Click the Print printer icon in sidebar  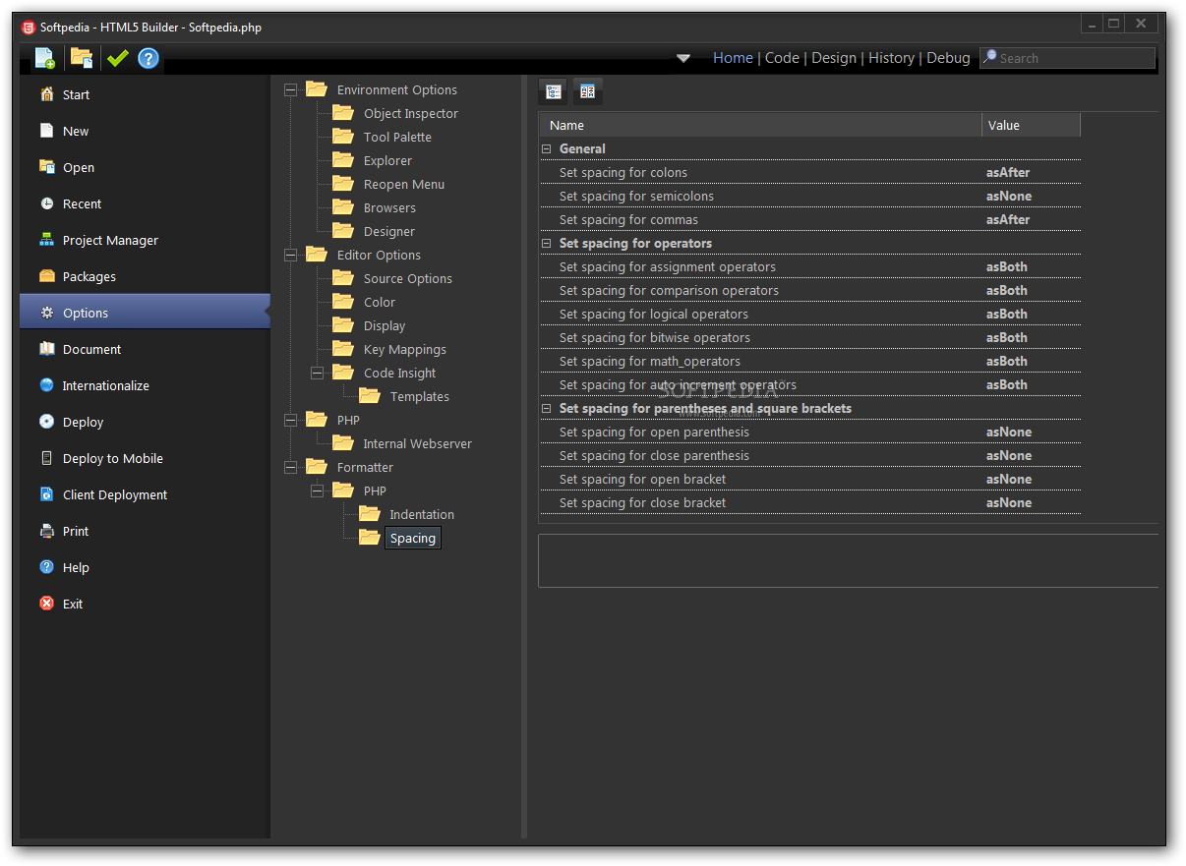click(x=47, y=531)
